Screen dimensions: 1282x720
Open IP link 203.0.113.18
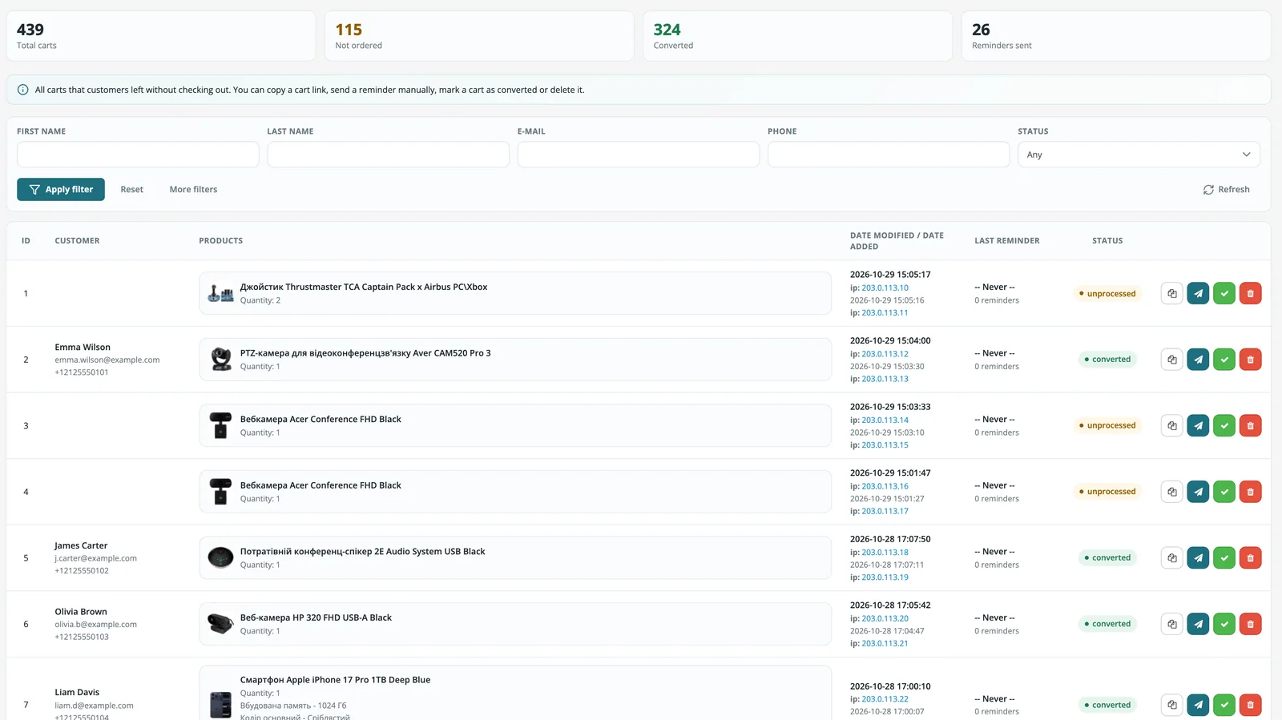point(885,552)
